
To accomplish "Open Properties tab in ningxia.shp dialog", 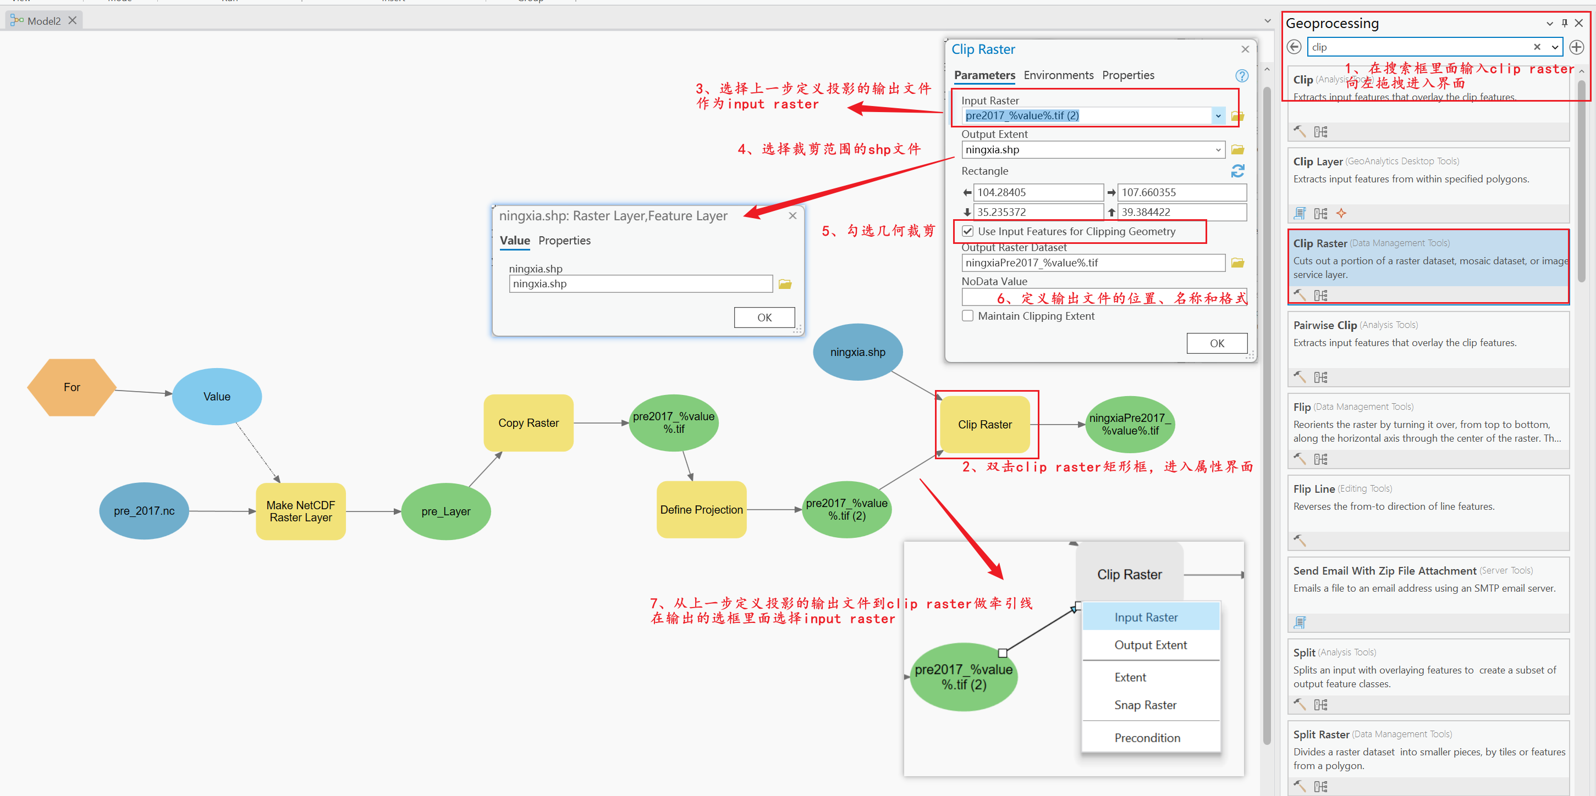I will pyautogui.click(x=564, y=240).
